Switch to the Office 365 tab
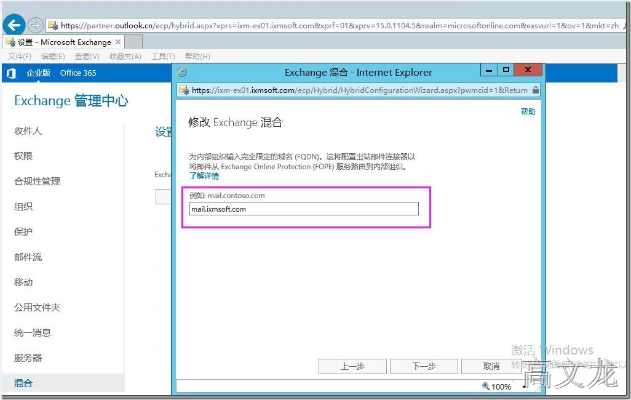 (78, 73)
